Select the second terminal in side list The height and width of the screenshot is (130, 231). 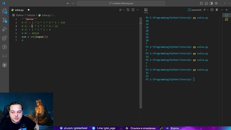[227, 19]
